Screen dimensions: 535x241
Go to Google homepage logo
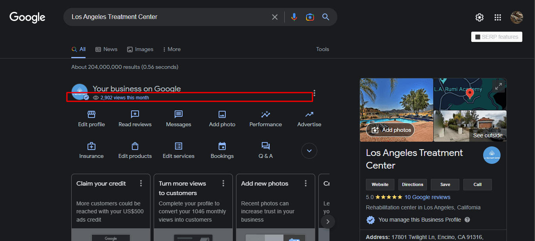tap(27, 17)
